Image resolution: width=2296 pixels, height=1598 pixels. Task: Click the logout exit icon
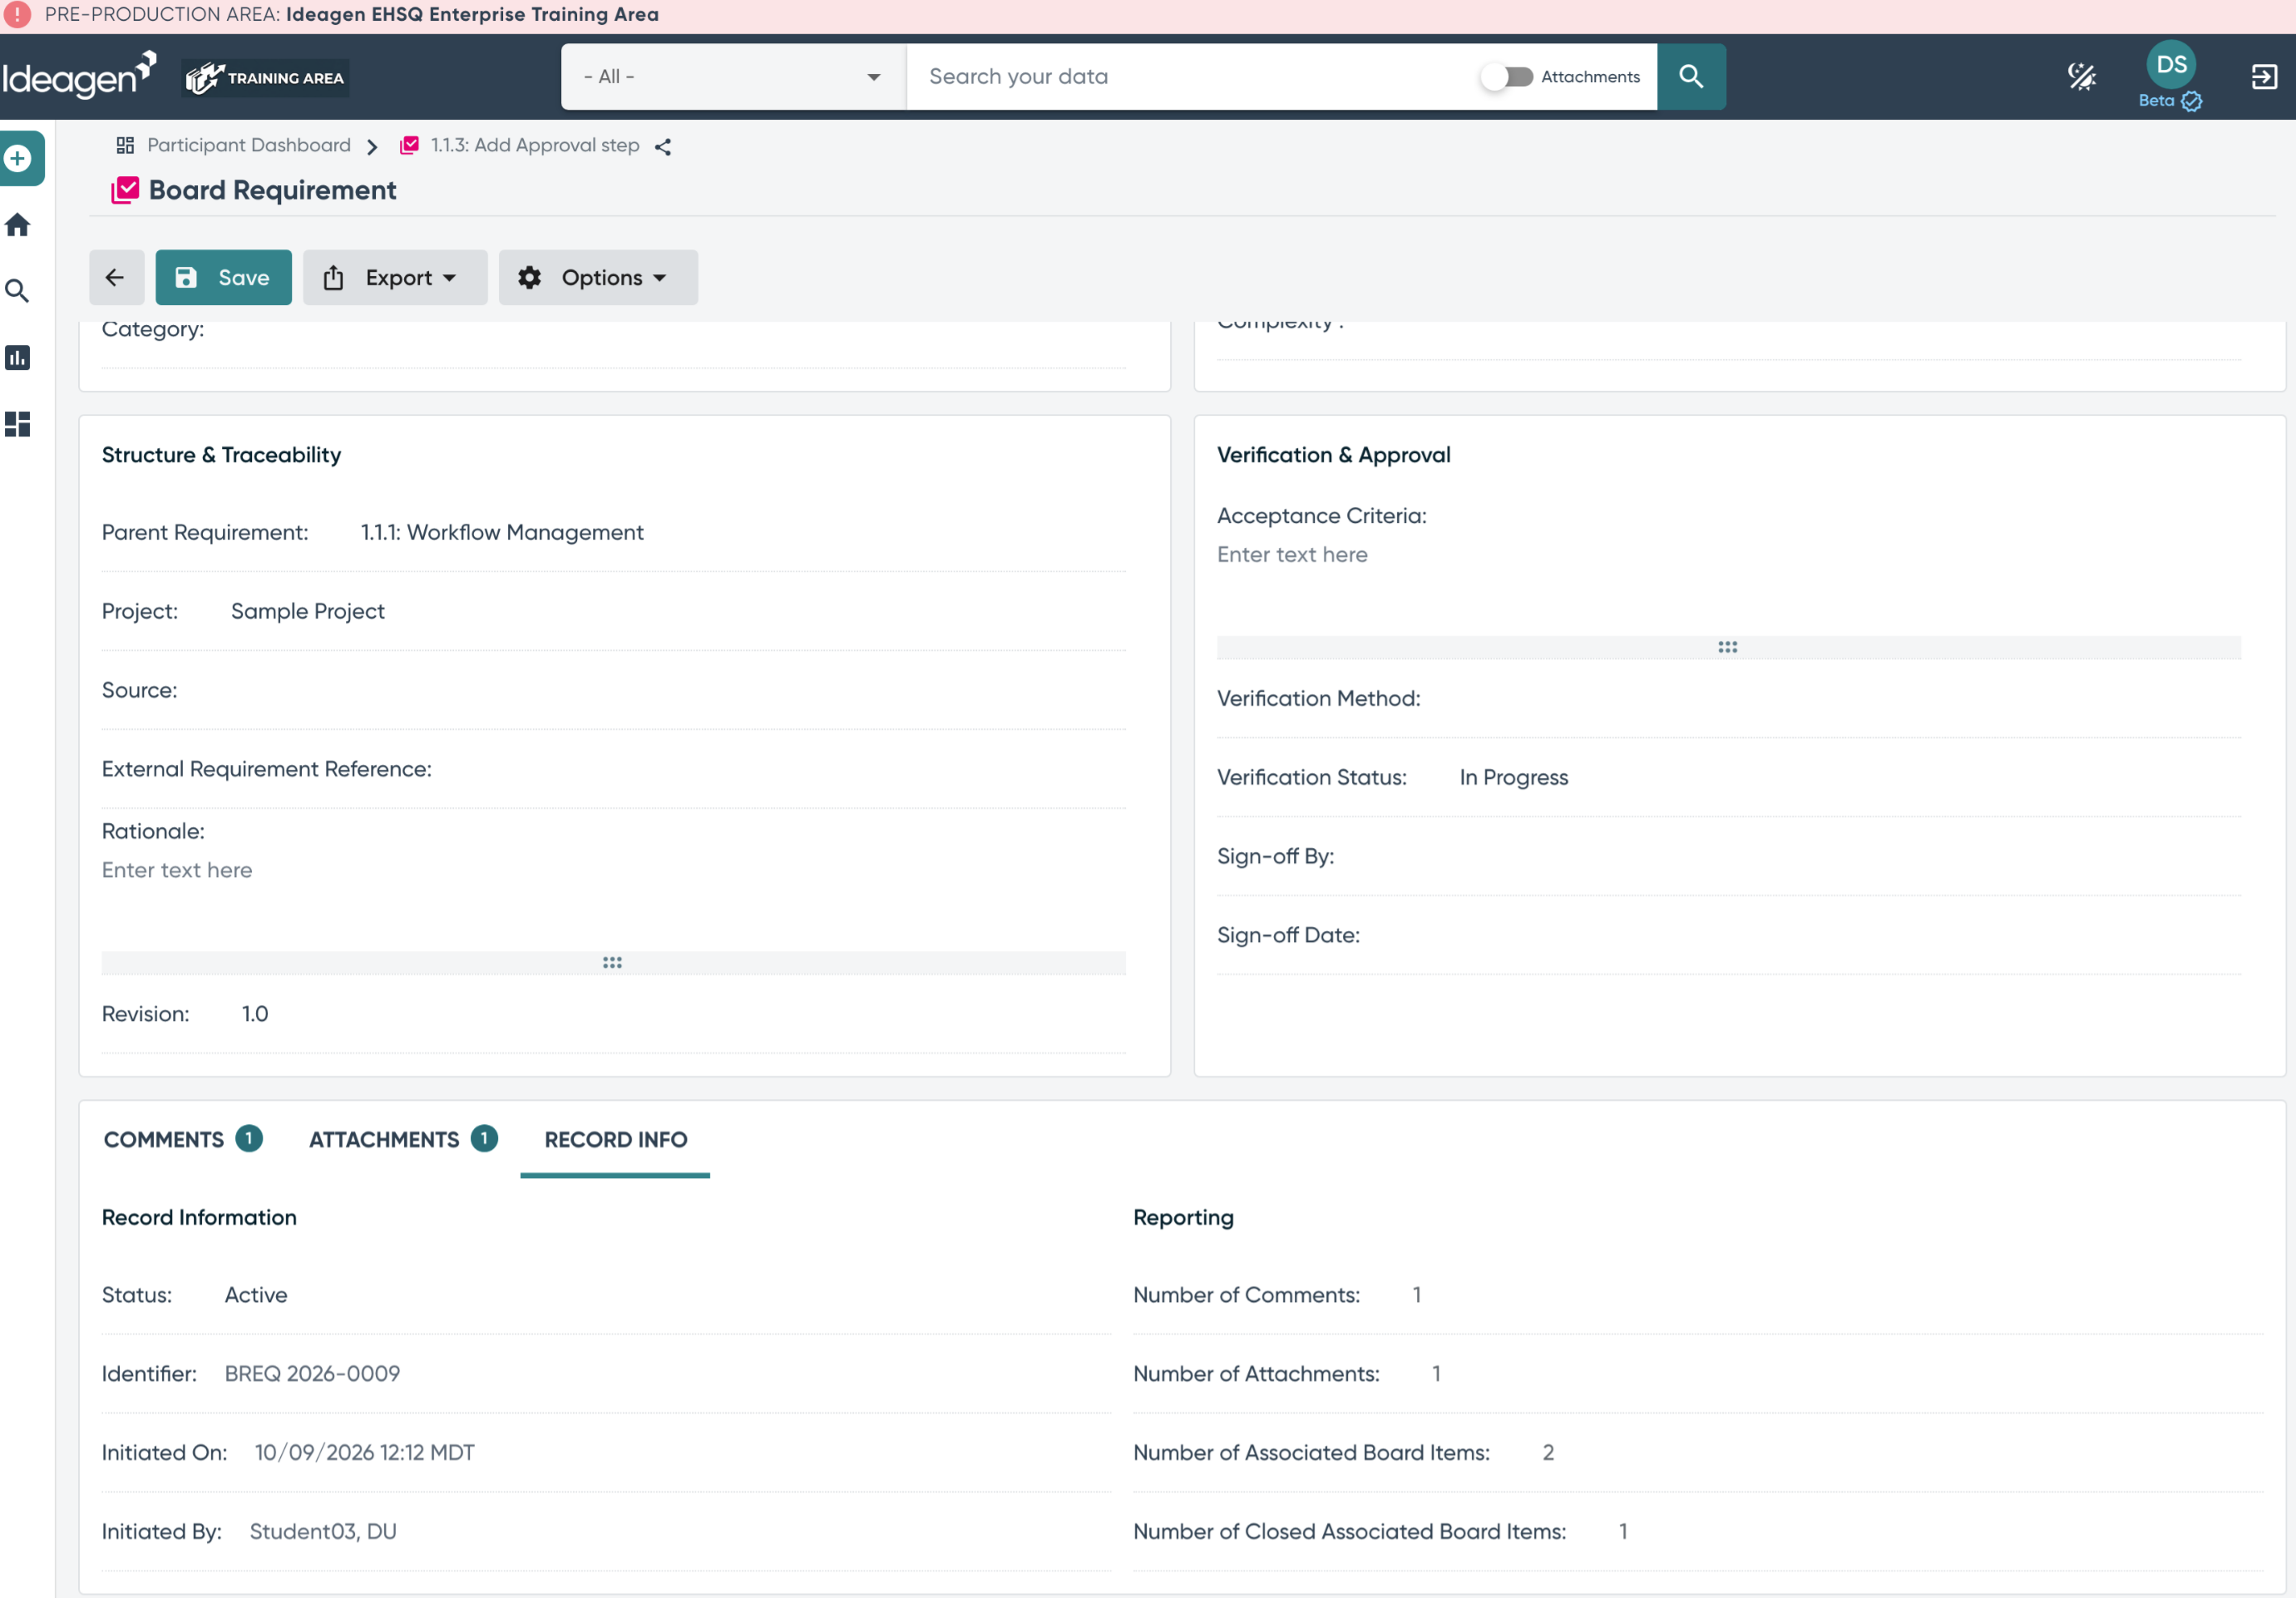click(2264, 76)
